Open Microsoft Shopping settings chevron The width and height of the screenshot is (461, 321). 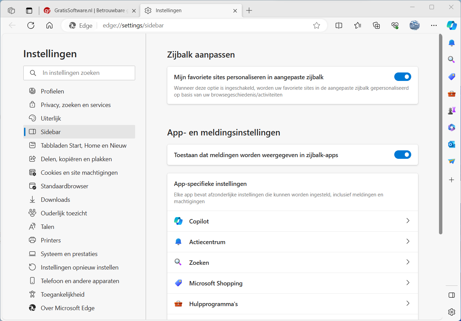click(408, 283)
